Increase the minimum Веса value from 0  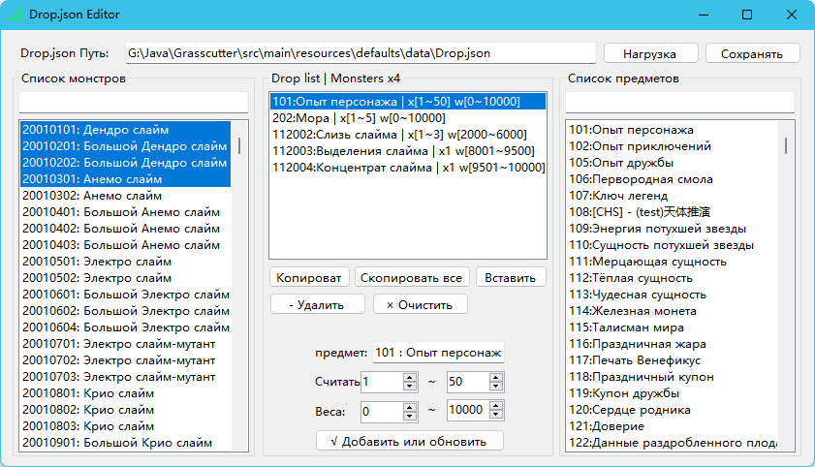411,405
